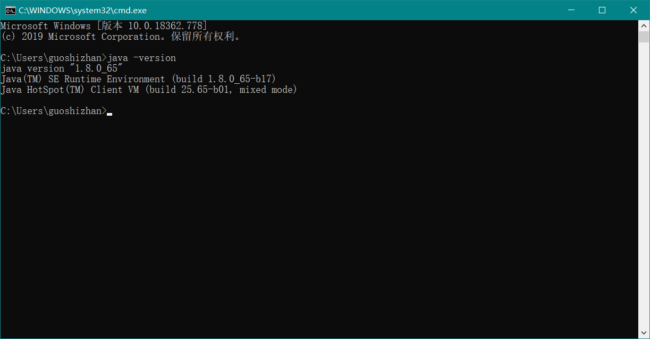Image resolution: width=650 pixels, height=339 pixels.
Task: Maximize the command prompt window
Action: (602, 10)
